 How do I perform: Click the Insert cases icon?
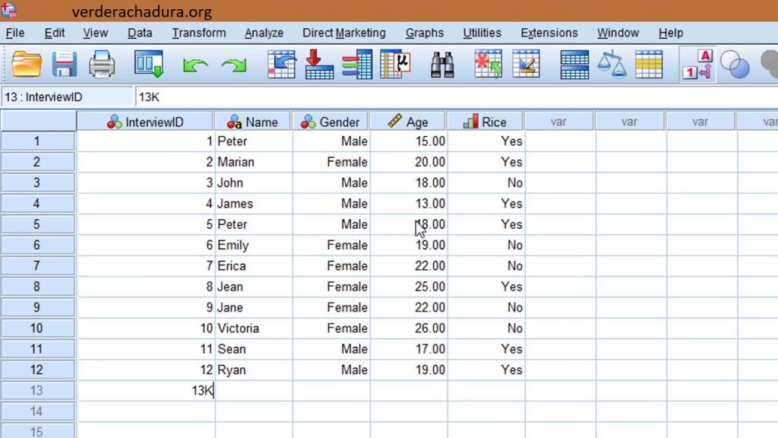489,64
